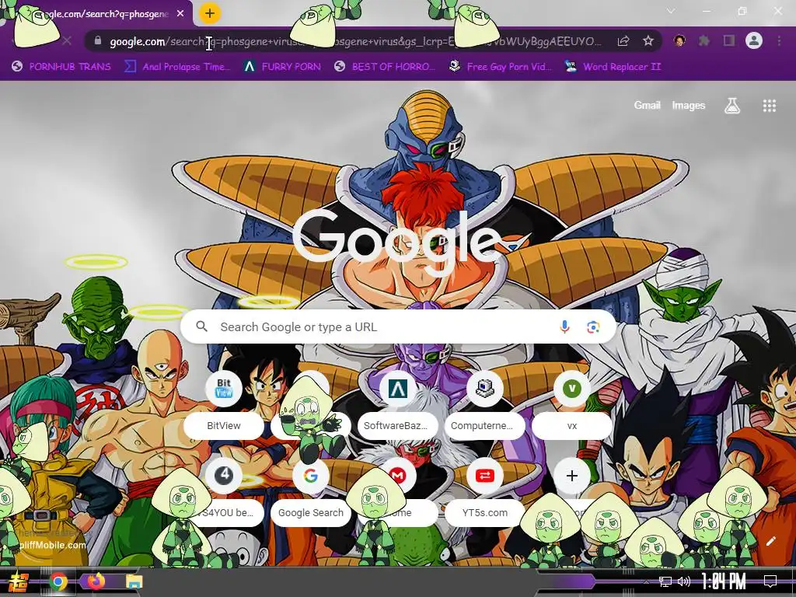Launch Firefox from the taskbar

click(x=96, y=581)
